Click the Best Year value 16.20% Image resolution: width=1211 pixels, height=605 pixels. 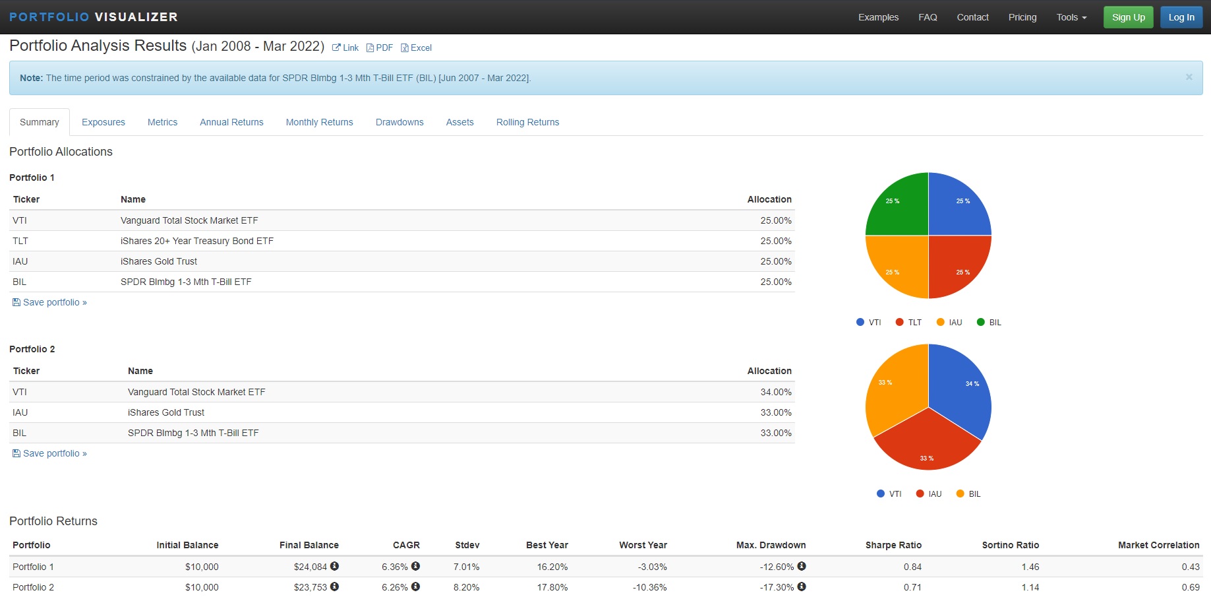552,567
